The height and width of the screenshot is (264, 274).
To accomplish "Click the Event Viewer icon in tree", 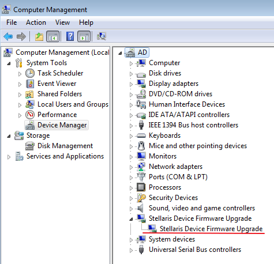I will click(30, 84).
